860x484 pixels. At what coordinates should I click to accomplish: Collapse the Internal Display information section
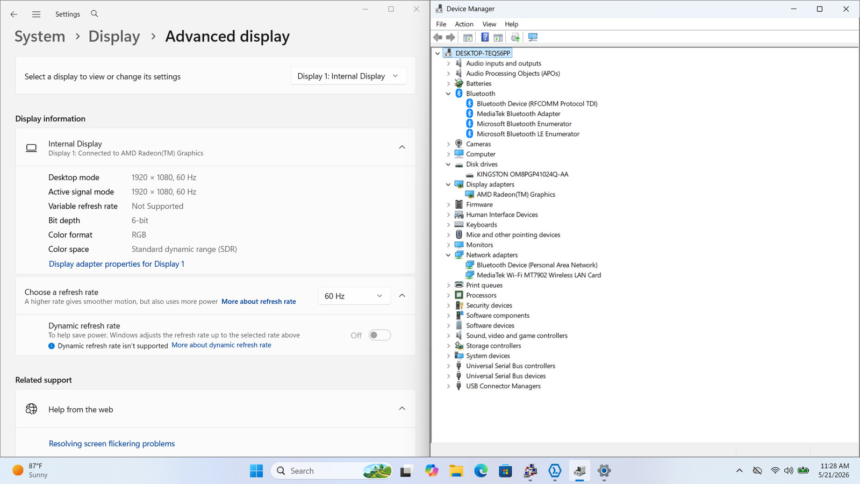coord(402,147)
